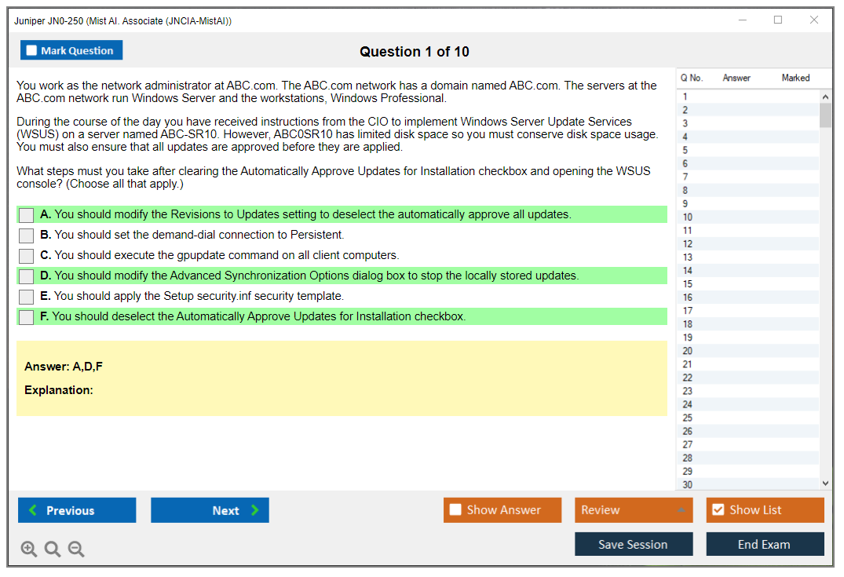Toggle the Mark Question checkbox

[32, 51]
